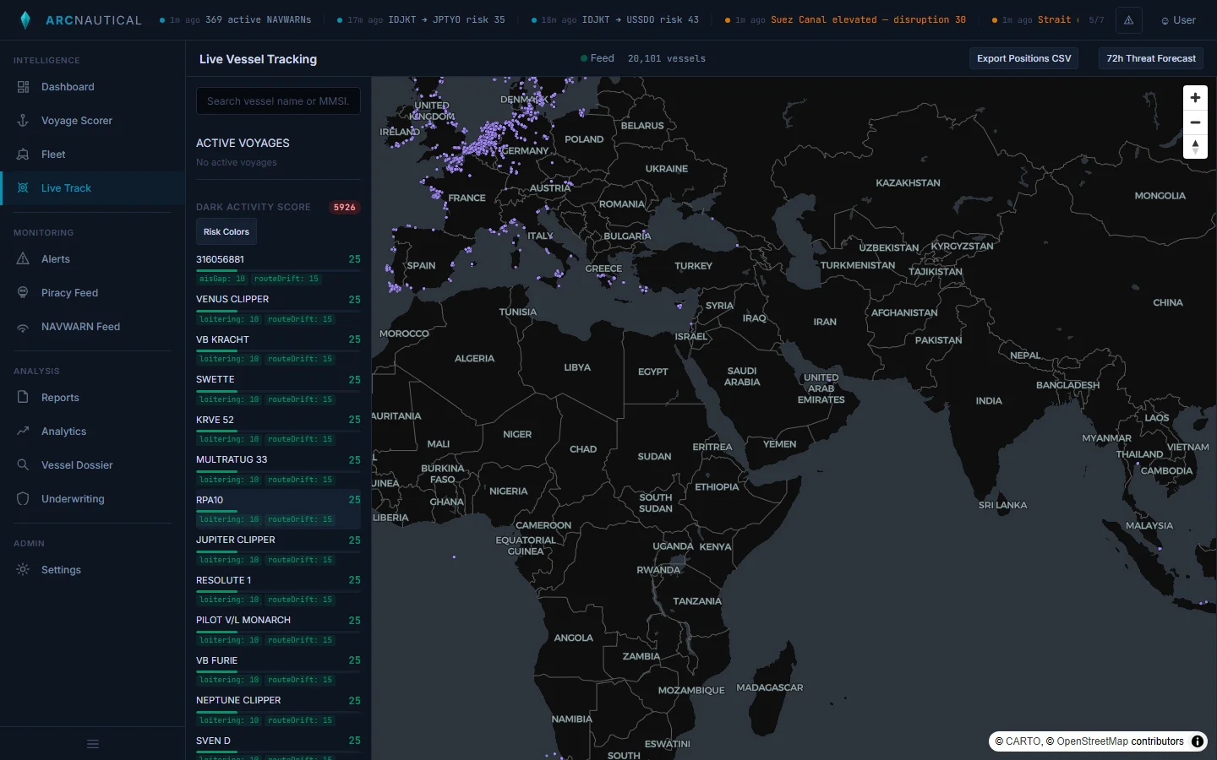The image size is (1217, 760).
Task: Select the NAVWARN Feed signal icon
Action: [x=23, y=327]
